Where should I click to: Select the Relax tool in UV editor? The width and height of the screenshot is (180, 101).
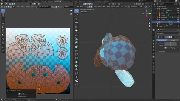[3, 47]
